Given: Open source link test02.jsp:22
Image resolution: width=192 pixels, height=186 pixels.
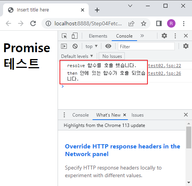Looking at the screenshot, I should 165,66.
